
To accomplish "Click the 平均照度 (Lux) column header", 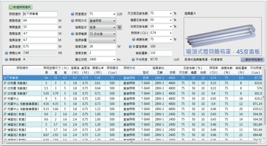I will point(256,70).
